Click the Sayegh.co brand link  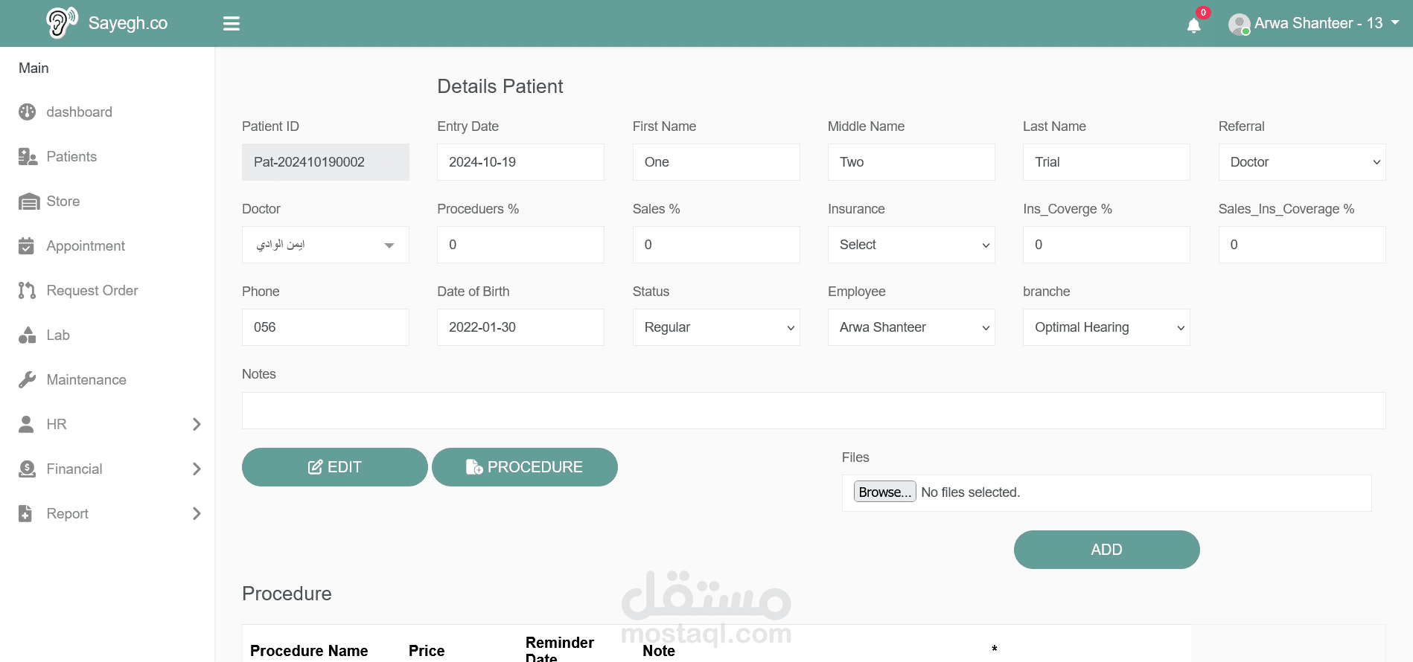coord(128,23)
